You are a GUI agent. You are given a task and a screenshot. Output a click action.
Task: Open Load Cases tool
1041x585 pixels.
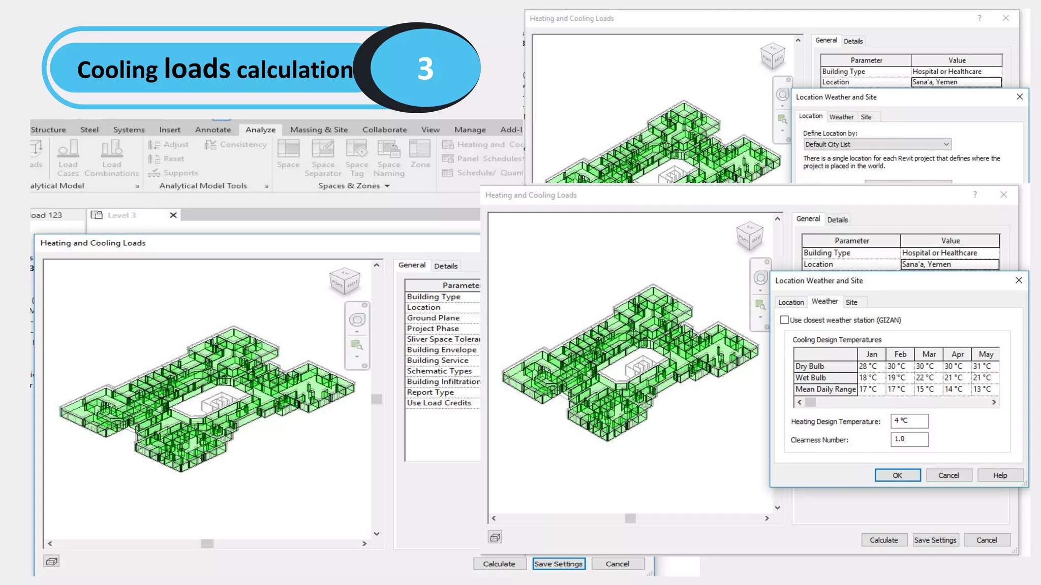pos(68,150)
